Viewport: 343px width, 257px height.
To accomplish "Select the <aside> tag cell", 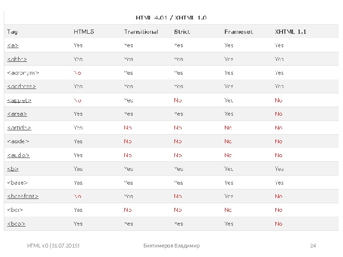I will (18, 141).
